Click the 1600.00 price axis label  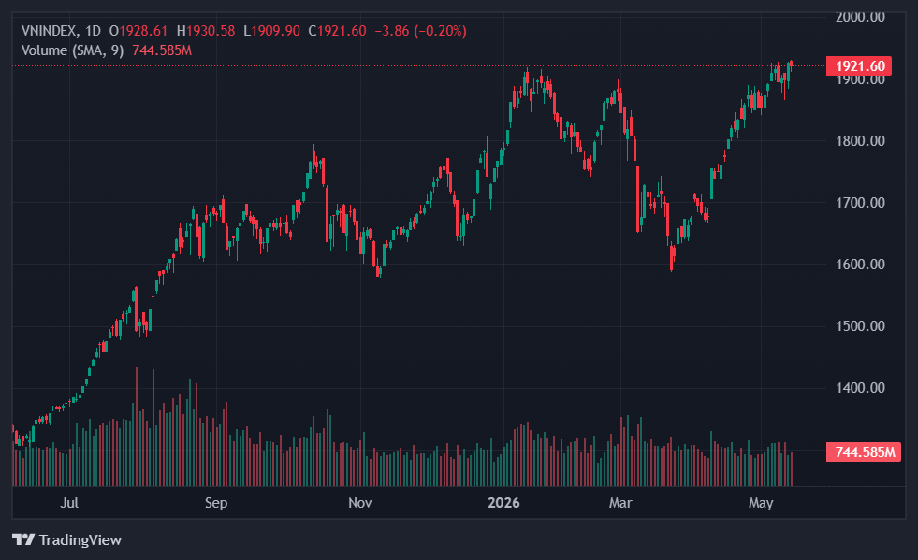[x=860, y=264]
